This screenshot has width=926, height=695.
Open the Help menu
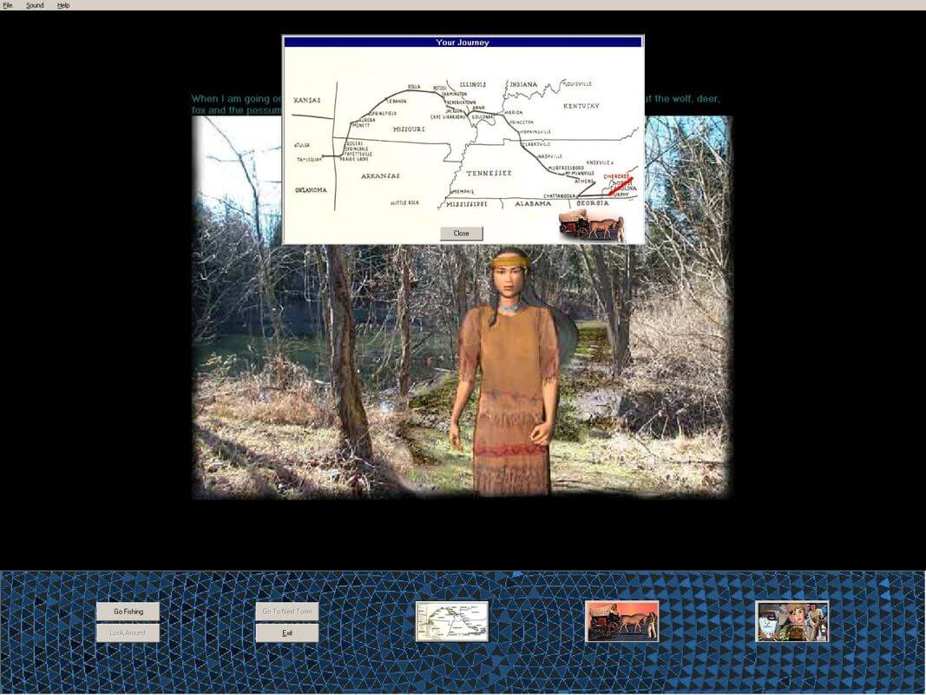pos(63,5)
